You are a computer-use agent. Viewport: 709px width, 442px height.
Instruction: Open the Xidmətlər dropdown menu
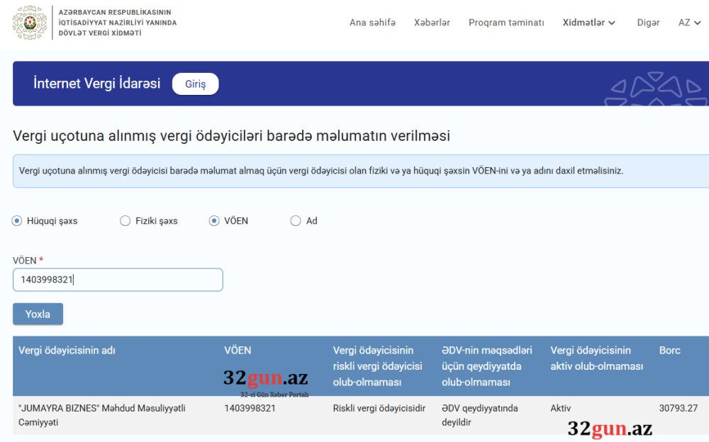tap(588, 22)
